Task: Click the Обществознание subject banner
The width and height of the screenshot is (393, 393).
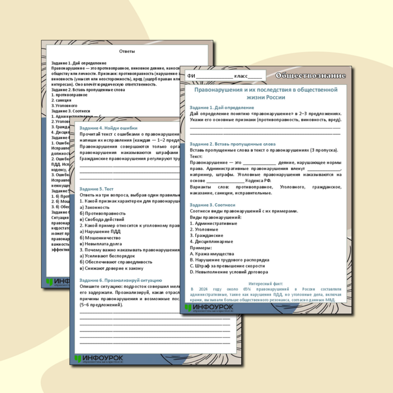Action: [x=310, y=76]
